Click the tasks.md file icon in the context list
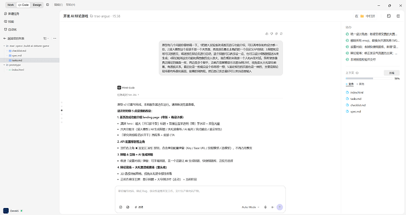 tap(348, 99)
